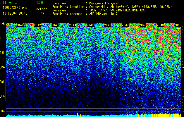184x117 pixels.
Task: Click the tall yellow spike near 2044
Action: (78, 115)
